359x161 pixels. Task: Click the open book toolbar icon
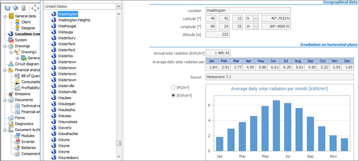[x=8, y=8]
